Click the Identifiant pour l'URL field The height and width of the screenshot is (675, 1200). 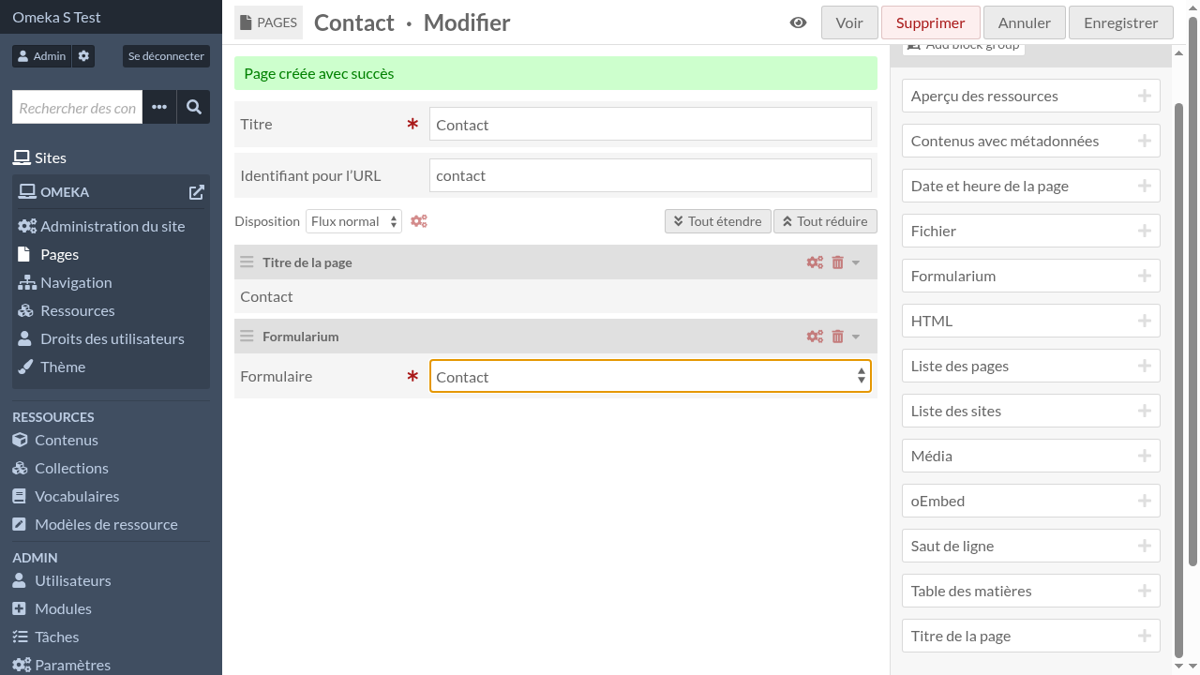click(x=650, y=175)
